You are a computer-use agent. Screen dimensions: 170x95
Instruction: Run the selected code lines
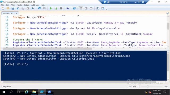56,8
